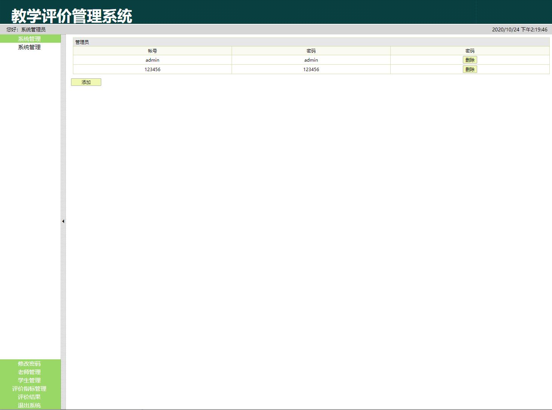The height and width of the screenshot is (410, 552).
Task: Open 老师管理 from the sidebar
Action: (30, 372)
